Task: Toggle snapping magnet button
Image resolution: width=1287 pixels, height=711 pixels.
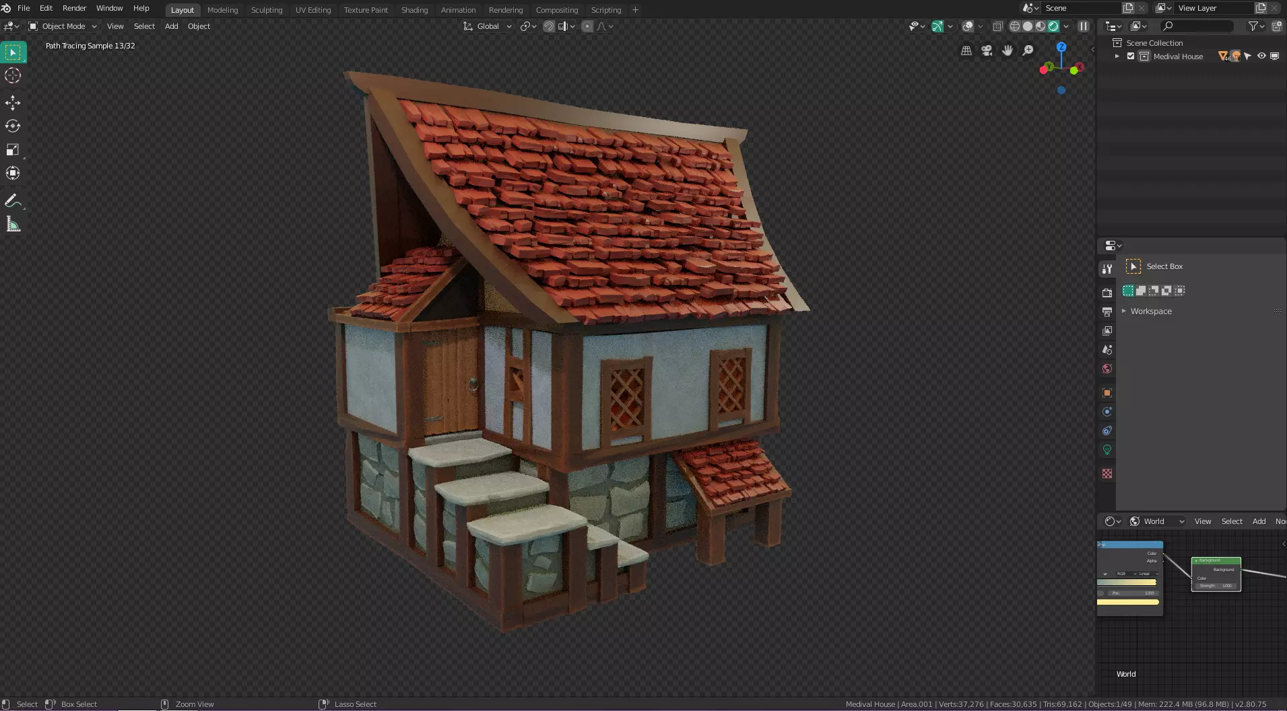Action: tap(549, 26)
